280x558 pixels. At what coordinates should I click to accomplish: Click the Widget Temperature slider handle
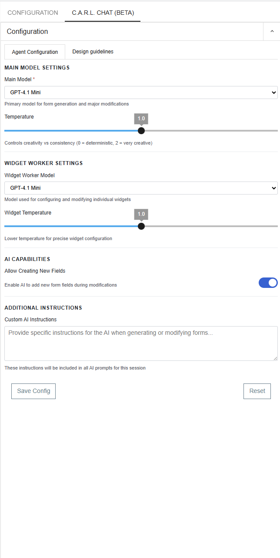coord(141,226)
